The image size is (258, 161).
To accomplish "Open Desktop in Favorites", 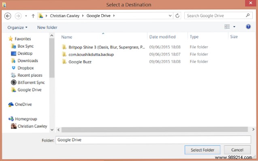I will (25, 53).
